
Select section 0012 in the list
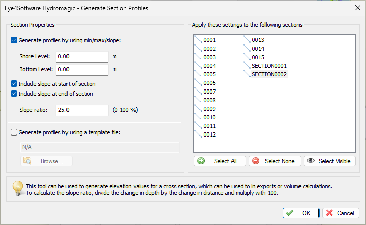[x=209, y=134]
